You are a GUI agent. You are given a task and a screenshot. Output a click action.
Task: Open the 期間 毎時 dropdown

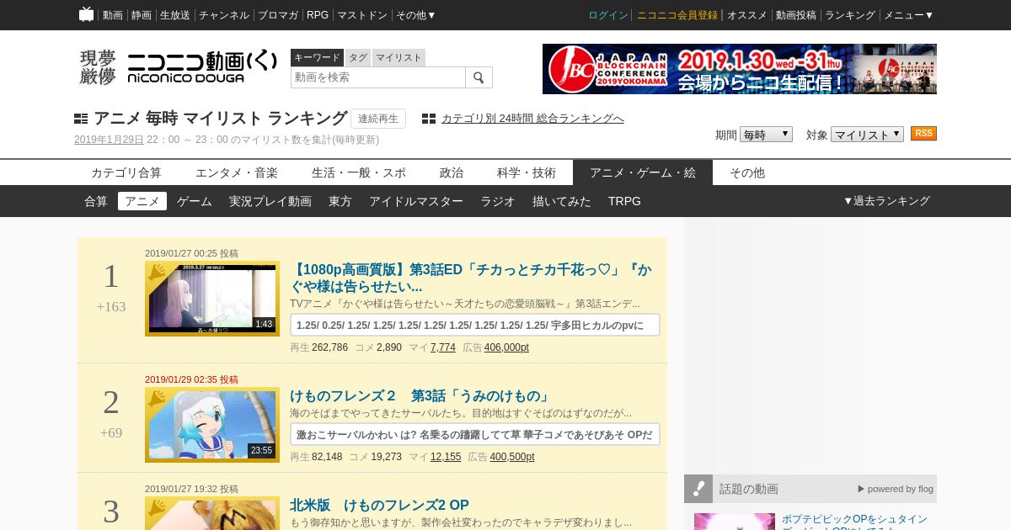(766, 135)
